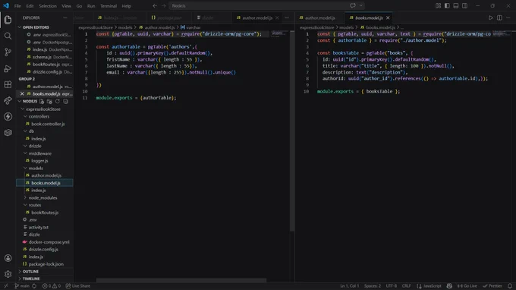This screenshot has width=516, height=290.
Task: Open the left editor group more actions ellipsis
Action: 287,17
